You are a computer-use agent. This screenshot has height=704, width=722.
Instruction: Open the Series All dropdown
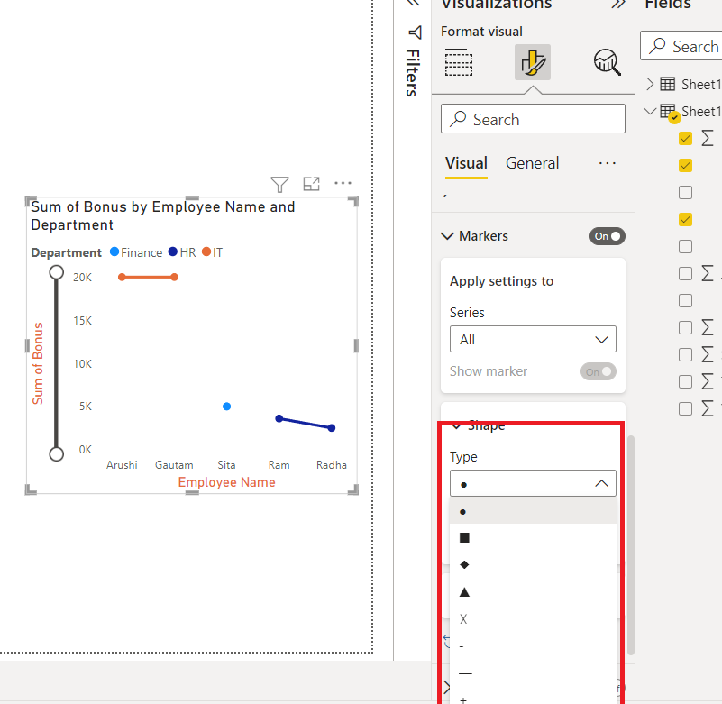pyautogui.click(x=533, y=339)
